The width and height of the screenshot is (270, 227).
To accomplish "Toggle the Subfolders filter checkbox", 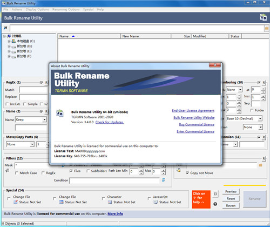I will click(88, 171).
